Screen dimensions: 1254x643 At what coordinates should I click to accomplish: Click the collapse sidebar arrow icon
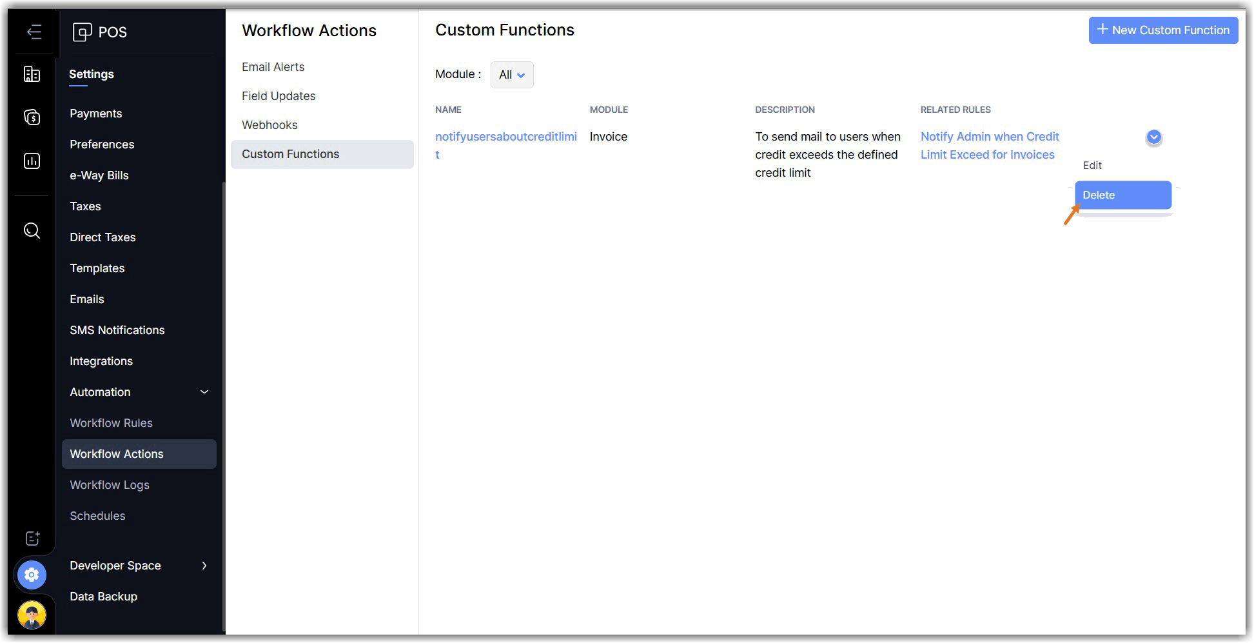point(34,32)
